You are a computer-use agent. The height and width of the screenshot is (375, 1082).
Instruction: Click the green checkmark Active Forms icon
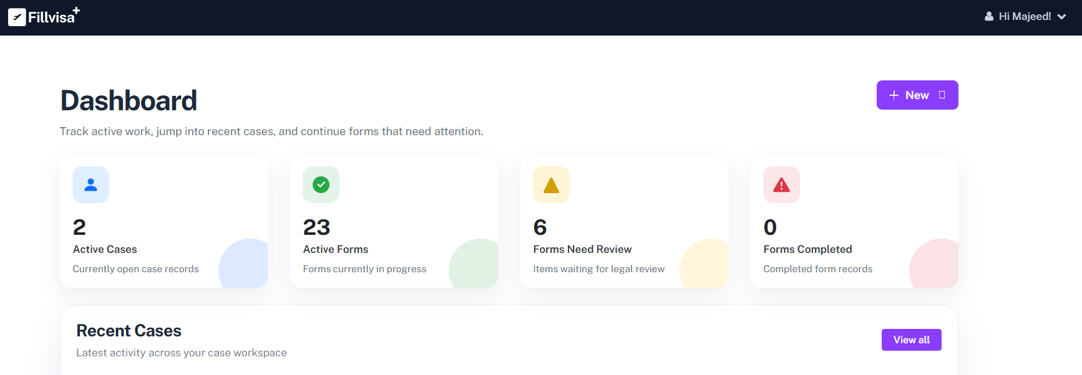(x=321, y=185)
